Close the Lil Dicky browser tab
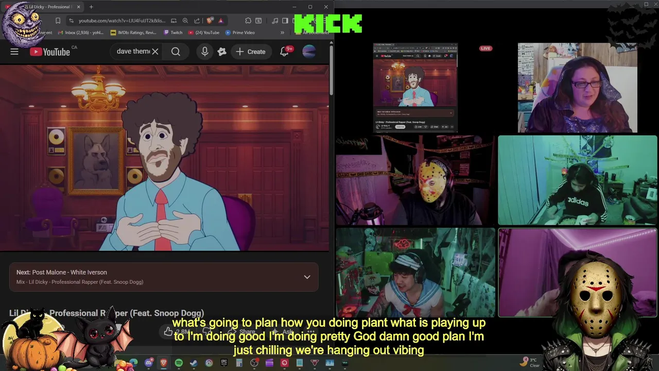 79,7
